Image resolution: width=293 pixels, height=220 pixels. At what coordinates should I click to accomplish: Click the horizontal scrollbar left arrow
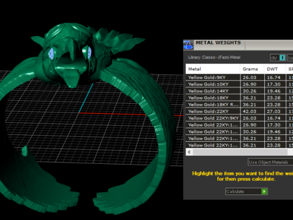point(189,152)
